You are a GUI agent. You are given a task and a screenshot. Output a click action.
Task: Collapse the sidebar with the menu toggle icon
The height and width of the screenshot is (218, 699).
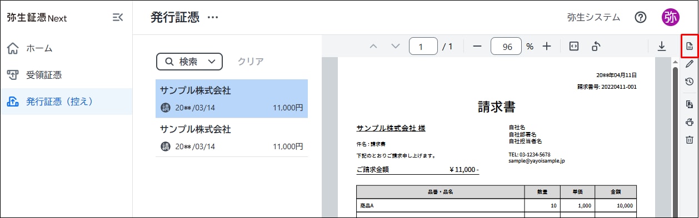pos(117,18)
